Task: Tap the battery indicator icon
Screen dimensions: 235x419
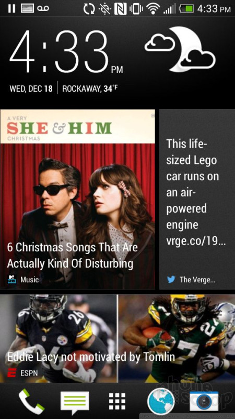Action: tap(186, 8)
